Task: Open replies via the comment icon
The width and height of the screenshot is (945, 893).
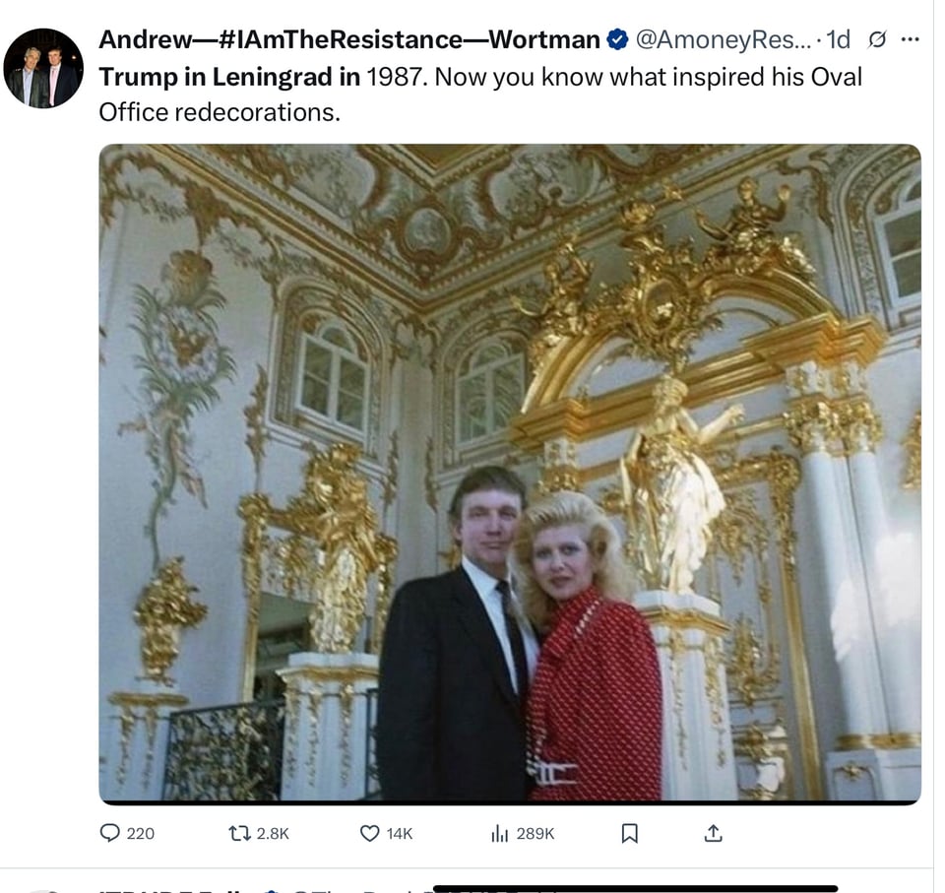Action: coord(111,833)
